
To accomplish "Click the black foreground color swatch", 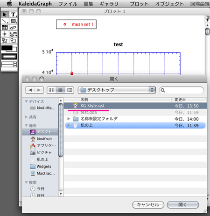I will point(7,48).
